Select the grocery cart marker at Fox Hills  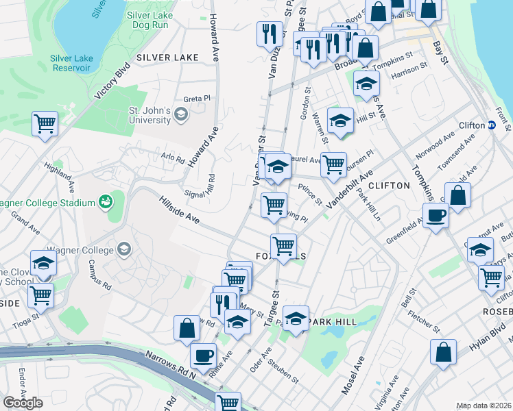(284, 249)
